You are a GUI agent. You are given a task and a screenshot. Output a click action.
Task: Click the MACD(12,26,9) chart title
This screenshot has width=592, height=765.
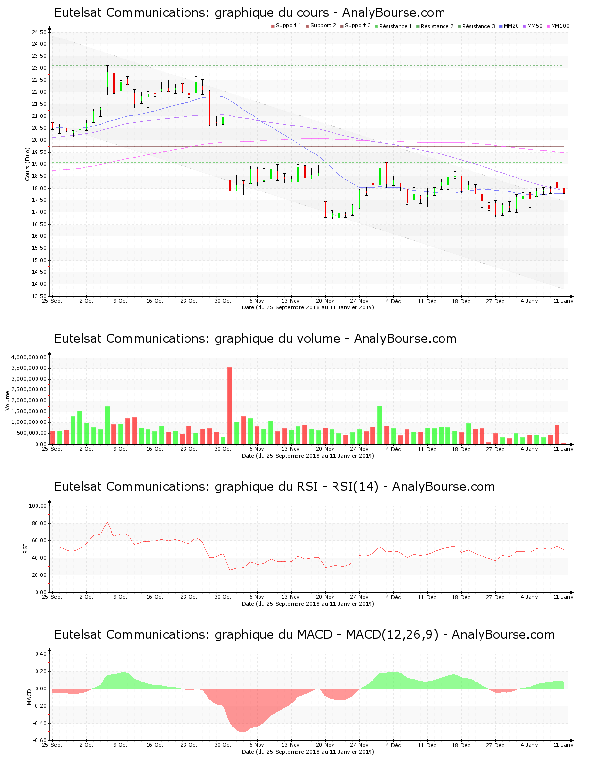[304, 635]
